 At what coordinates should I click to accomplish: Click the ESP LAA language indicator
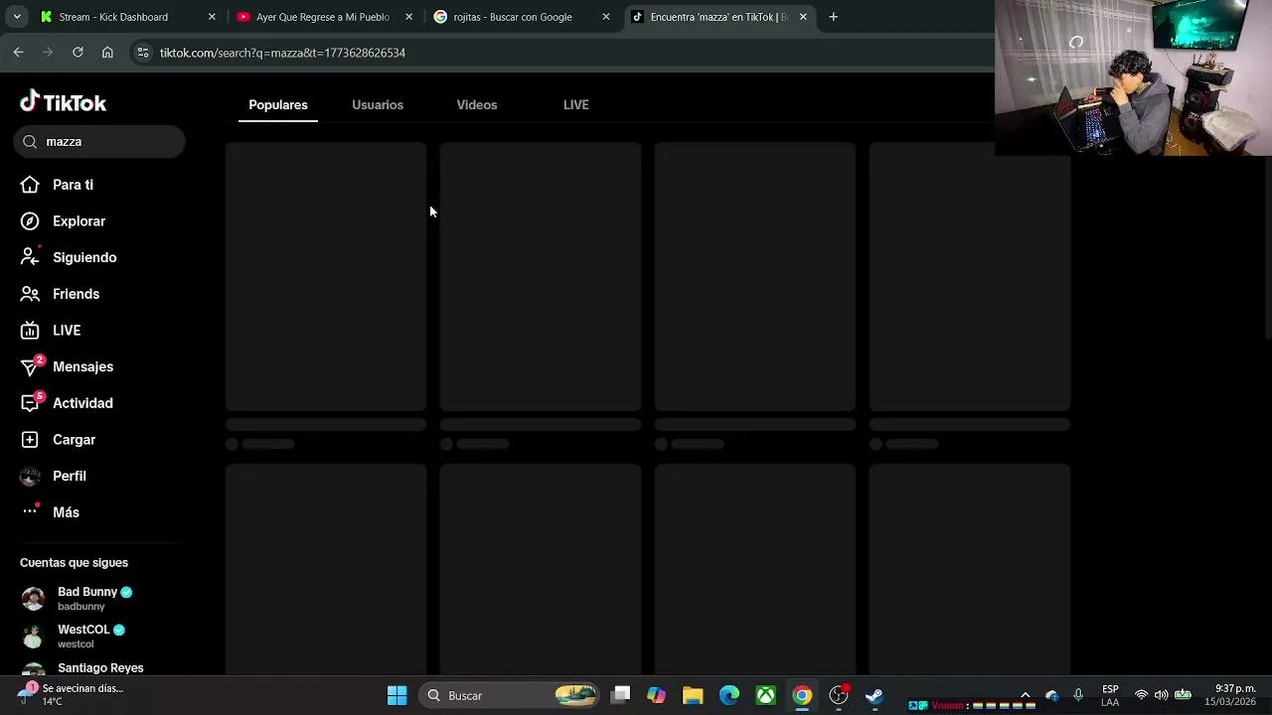(x=1110, y=695)
